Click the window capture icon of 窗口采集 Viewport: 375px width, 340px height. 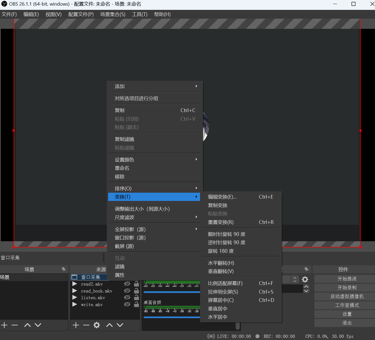click(75, 277)
